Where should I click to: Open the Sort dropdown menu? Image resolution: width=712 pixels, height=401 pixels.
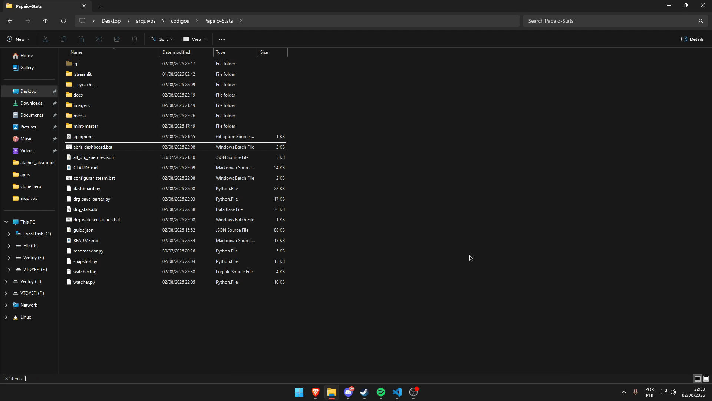(x=162, y=39)
